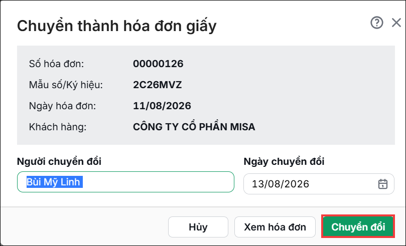Click the gray invoice summary panel
The height and width of the screenshot is (246, 406).
pyautogui.click(x=206, y=95)
